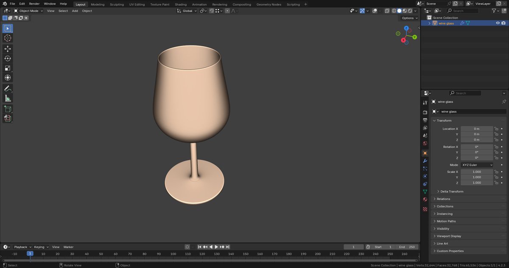Collapse the Transform panel
509x268 pixels.
click(444, 121)
